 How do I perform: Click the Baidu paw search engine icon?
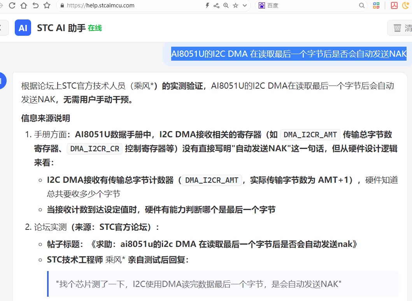tap(262, 5)
